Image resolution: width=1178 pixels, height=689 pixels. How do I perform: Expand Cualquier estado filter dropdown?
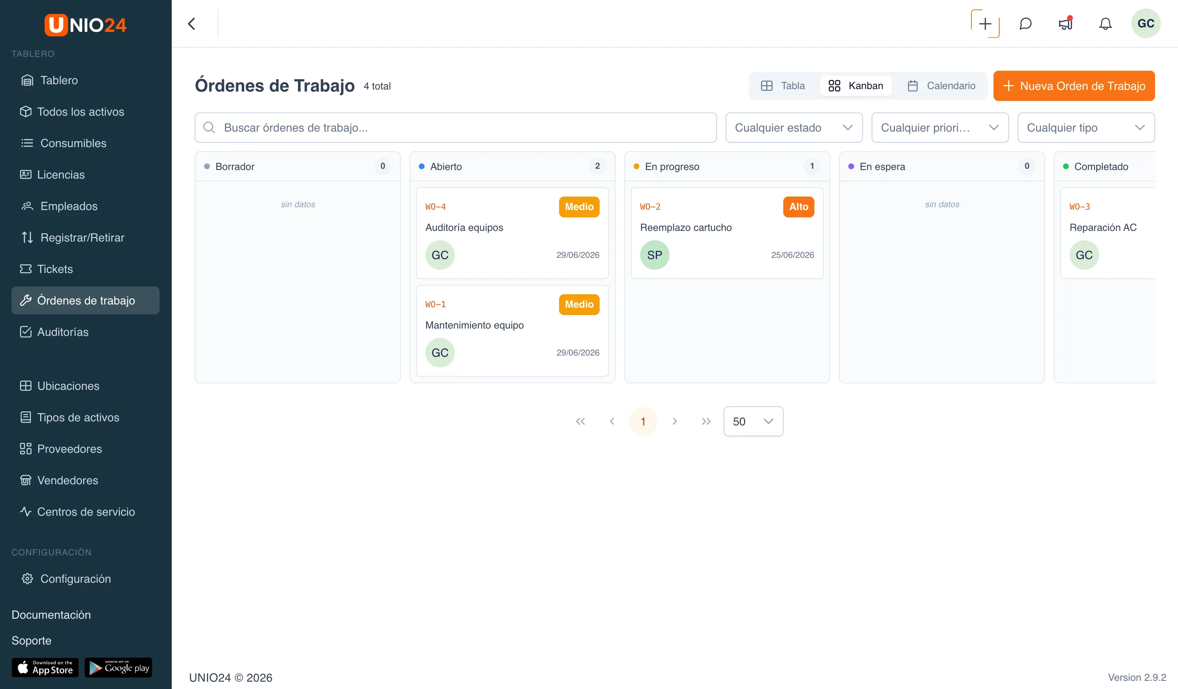coord(794,128)
